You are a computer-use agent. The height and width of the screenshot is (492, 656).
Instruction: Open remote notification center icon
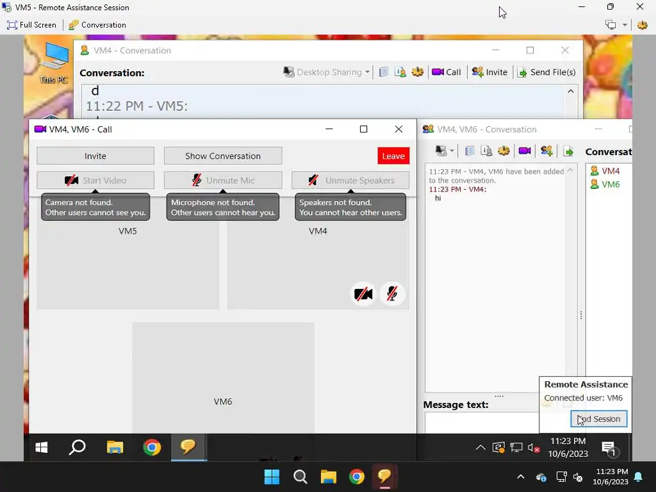pos(610,448)
